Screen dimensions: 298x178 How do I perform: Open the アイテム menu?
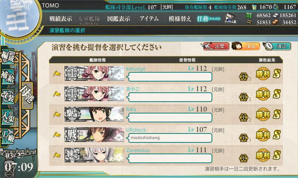tap(149, 19)
